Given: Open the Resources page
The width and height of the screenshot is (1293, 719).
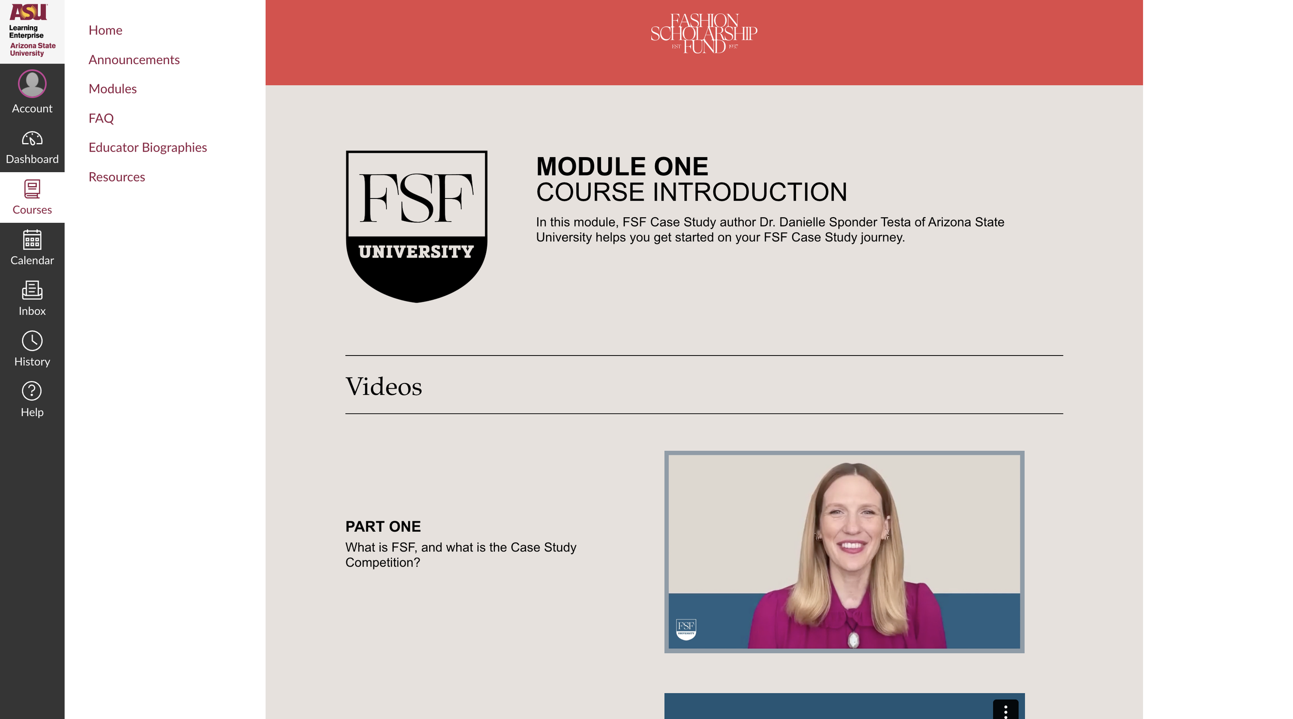Looking at the screenshot, I should (117, 177).
